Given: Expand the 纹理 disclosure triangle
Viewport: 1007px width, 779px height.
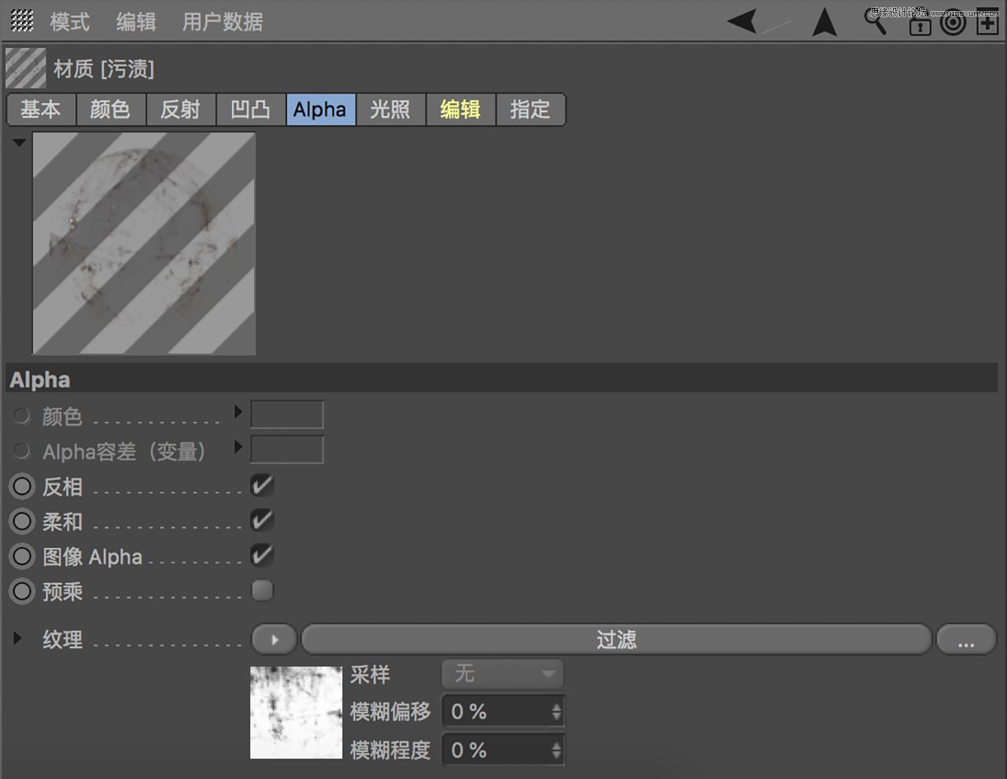Looking at the screenshot, I should pos(17,638).
